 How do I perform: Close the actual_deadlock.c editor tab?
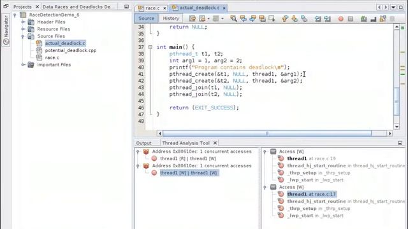click(224, 8)
